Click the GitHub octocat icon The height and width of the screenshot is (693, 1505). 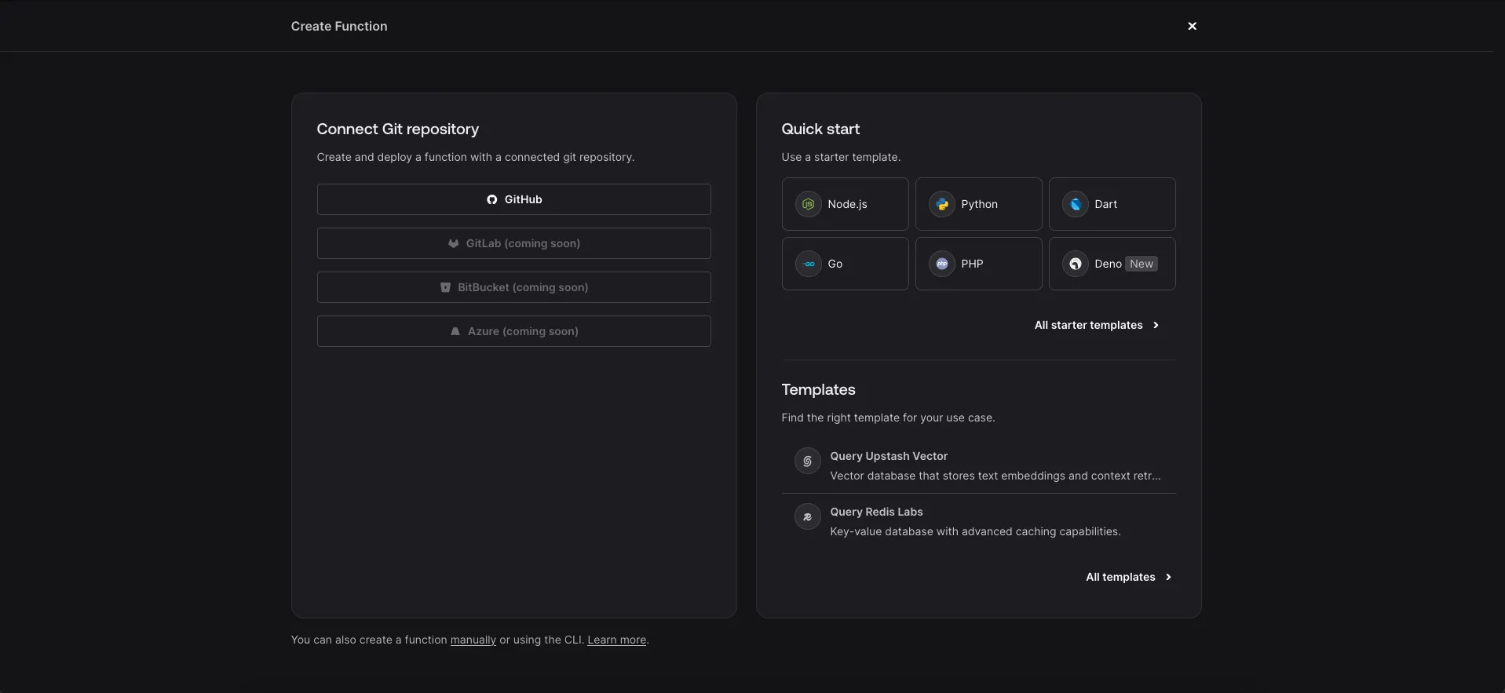[x=491, y=199]
